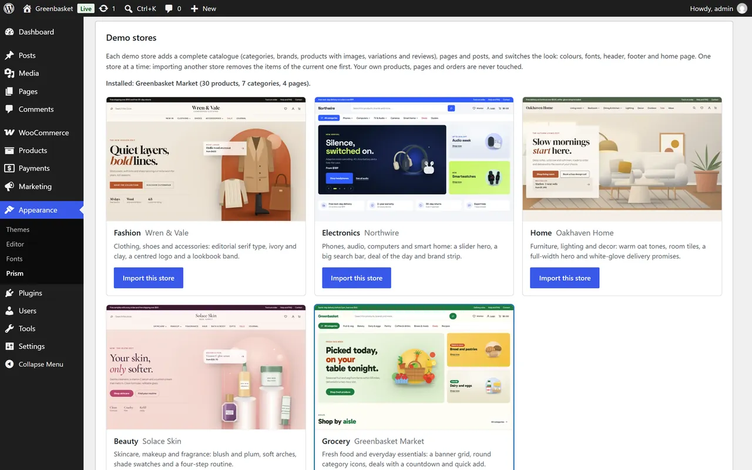Click the Howdy, admin account text
The width and height of the screenshot is (752, 470).
(x=711, y=8)
